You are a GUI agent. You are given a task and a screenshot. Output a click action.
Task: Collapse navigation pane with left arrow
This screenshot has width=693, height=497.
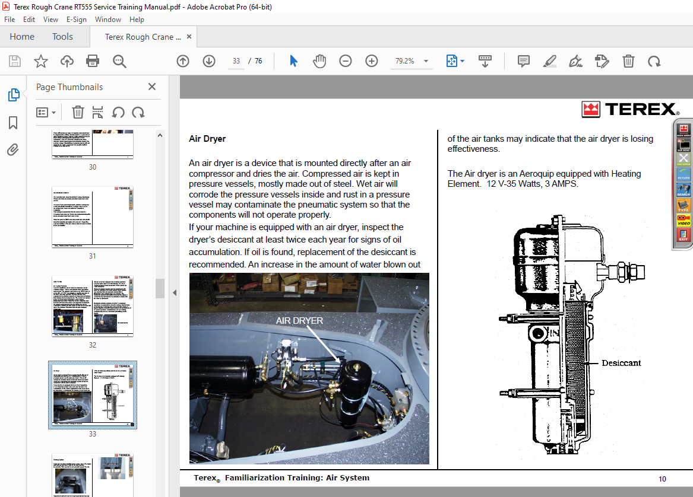175,292
